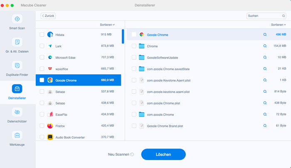Select the Setapp 438,6 MB row
Screen dimensions: 291x168
click(78, 103)
